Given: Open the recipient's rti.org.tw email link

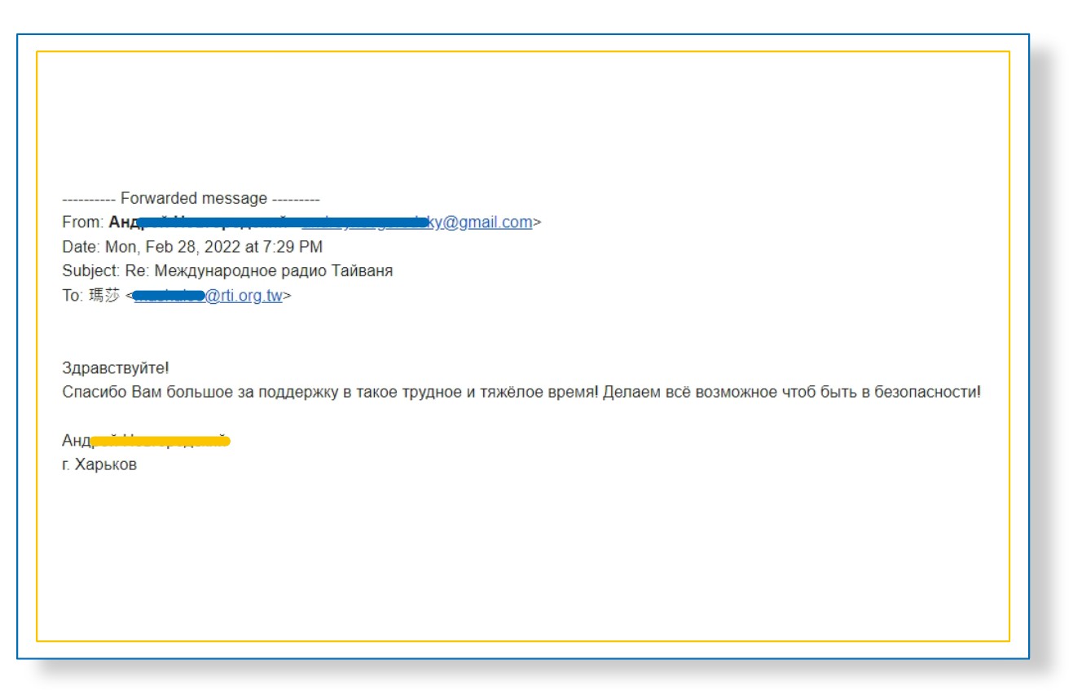Looking at the screenshot, I should point(244,297).
